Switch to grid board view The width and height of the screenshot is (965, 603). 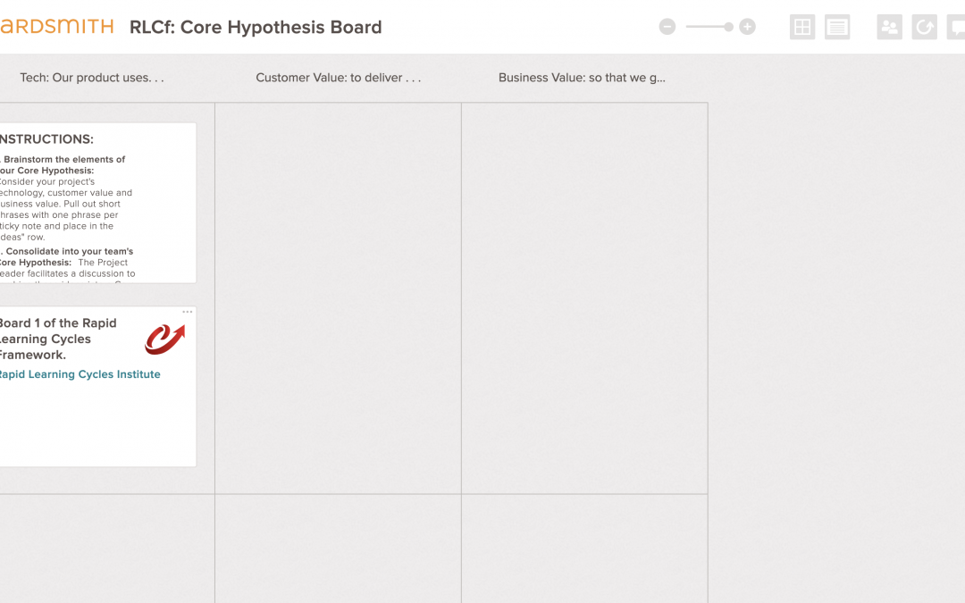[802, 27]
